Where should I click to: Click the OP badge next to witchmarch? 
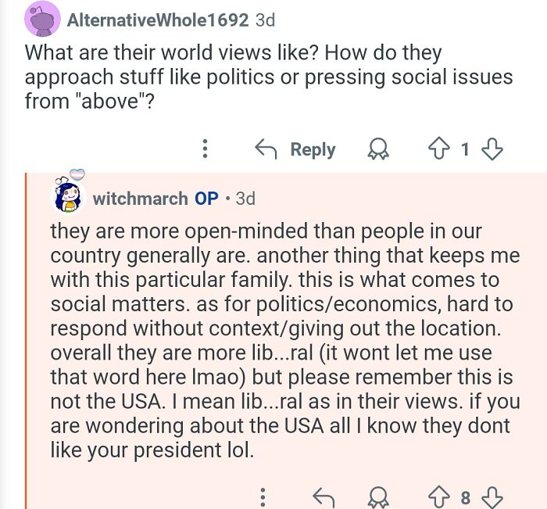point(206,198)
